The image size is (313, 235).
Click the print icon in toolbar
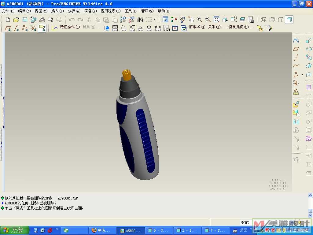click(42, 20)
